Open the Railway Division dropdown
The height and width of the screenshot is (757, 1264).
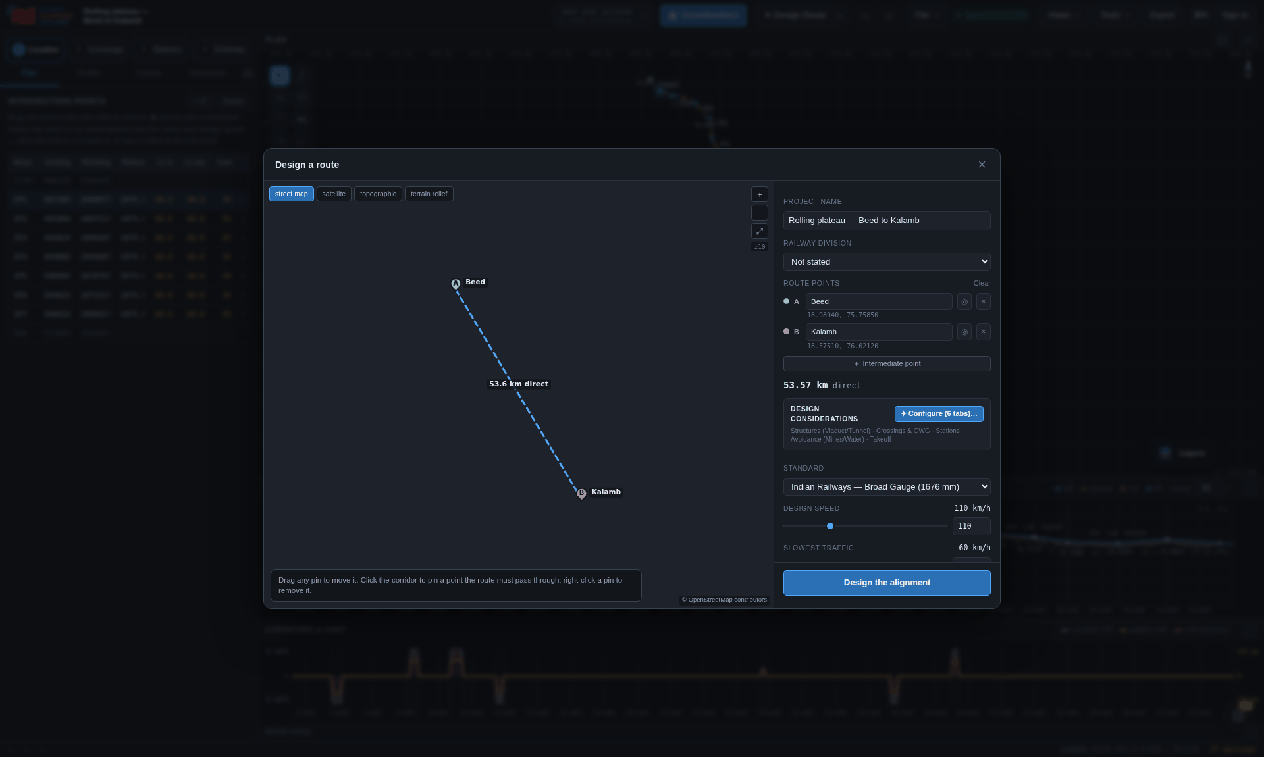tap(887, 262)
